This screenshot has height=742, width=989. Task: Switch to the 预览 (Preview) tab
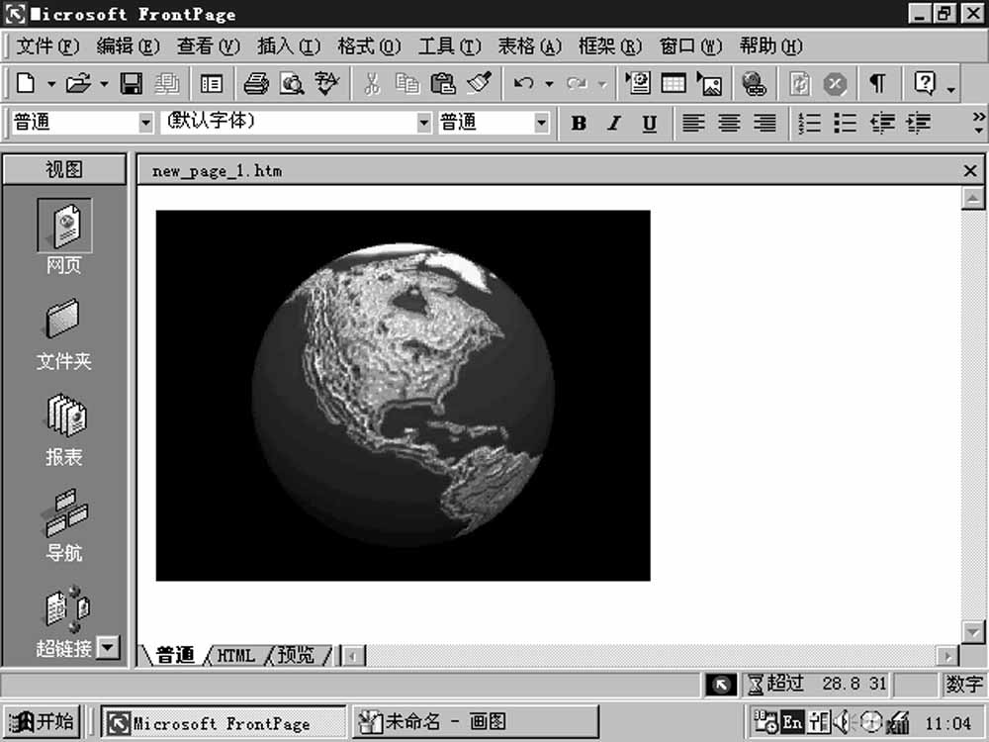coord(296,656)
